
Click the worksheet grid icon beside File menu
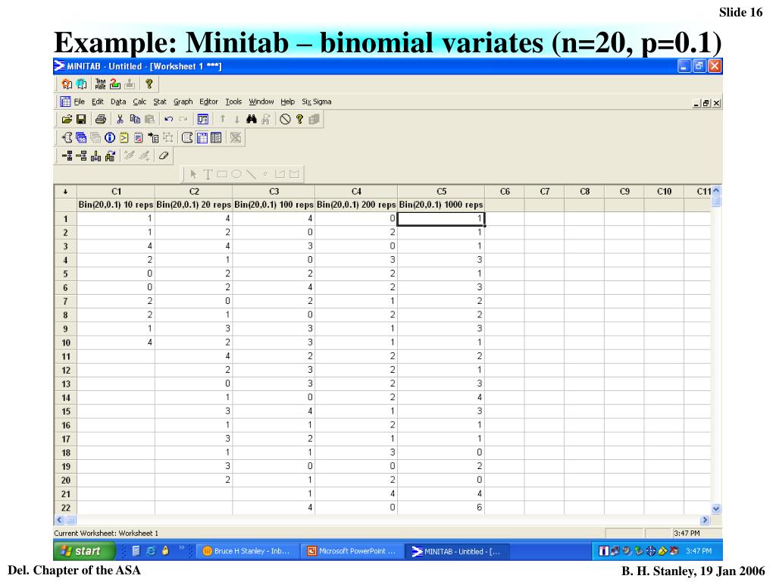[x=65, y=102]
